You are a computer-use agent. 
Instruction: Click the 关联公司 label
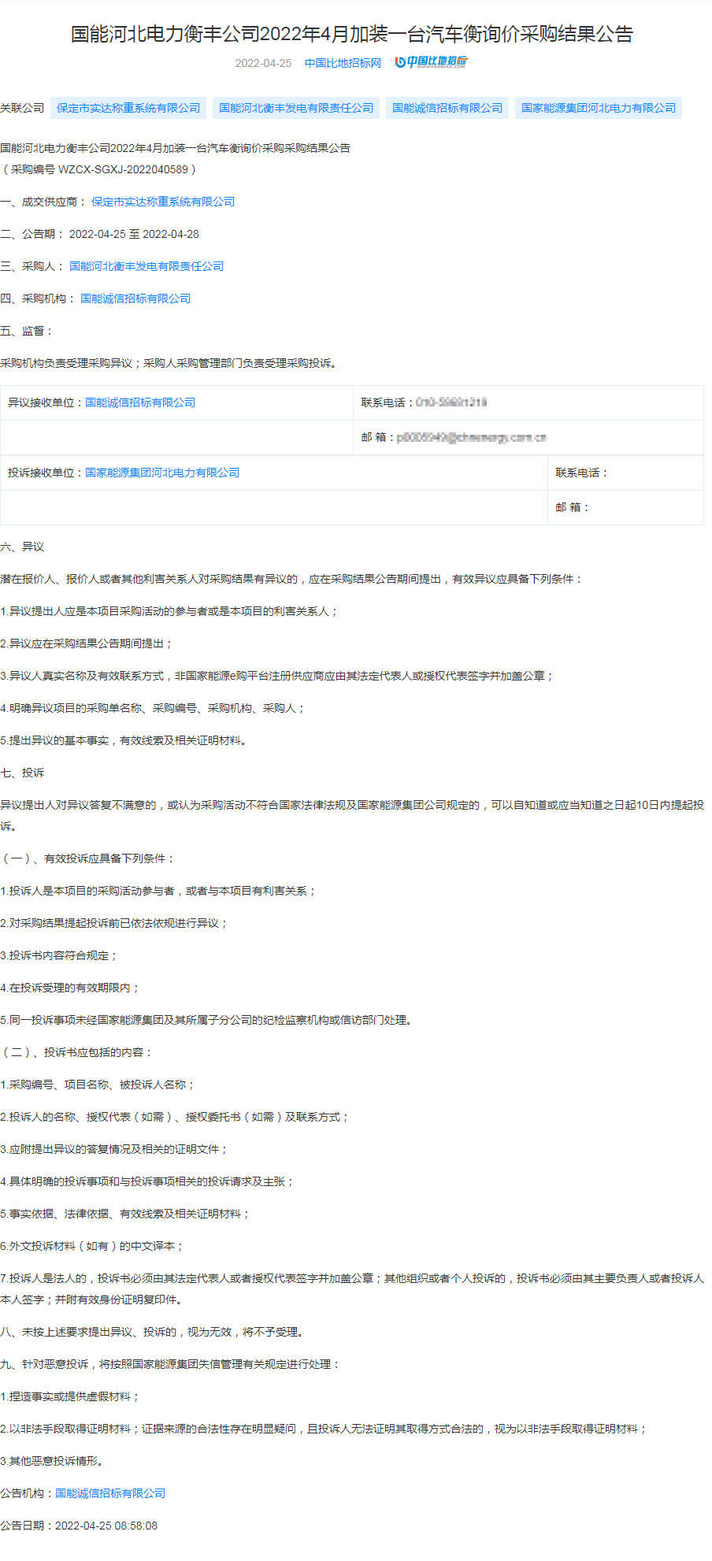point(22,108)
